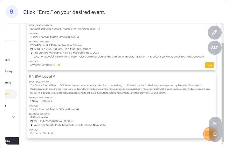This screenshot has height=148, width=228.
Task: Enrol in the ESFARB Level 4 event
Action: click(x=209, y=65)
